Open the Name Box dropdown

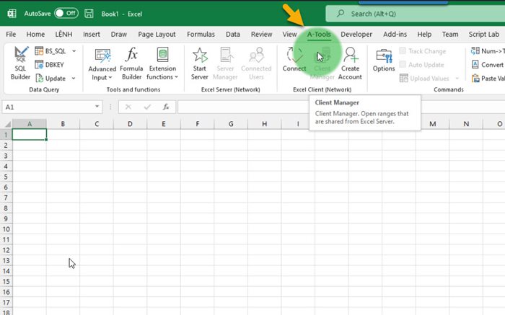(x=97, y=107)
